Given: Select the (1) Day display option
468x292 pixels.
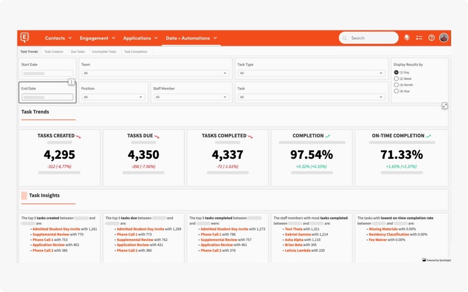Looking at the screenshot, I should point(396,73).
